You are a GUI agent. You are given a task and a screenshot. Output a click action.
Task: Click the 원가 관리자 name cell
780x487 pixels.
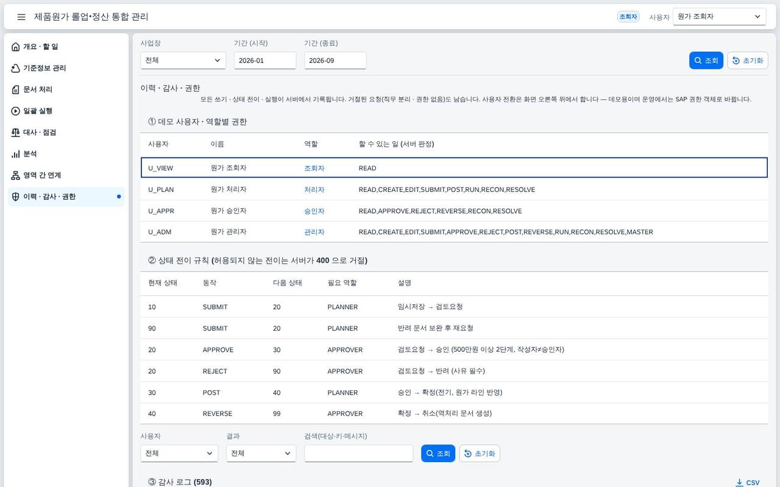229,232
